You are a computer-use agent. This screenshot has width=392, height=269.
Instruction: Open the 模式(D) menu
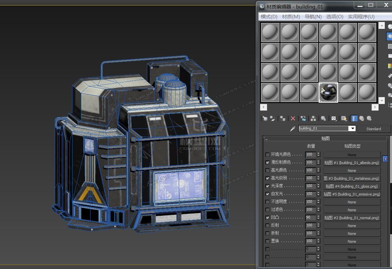269,17
